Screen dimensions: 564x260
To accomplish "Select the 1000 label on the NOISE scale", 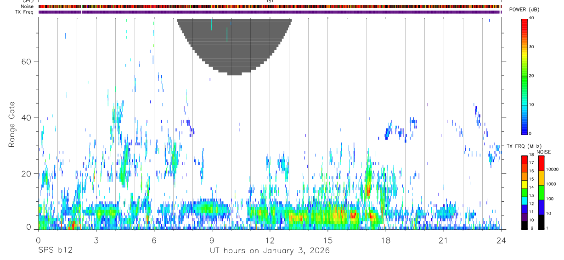I will (x=551, y=184).
